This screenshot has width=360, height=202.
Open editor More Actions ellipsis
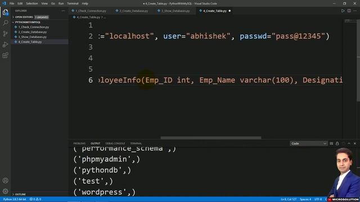(x=355, y=11)
